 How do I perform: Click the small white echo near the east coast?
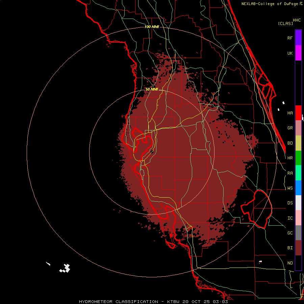tap(283, 103)
